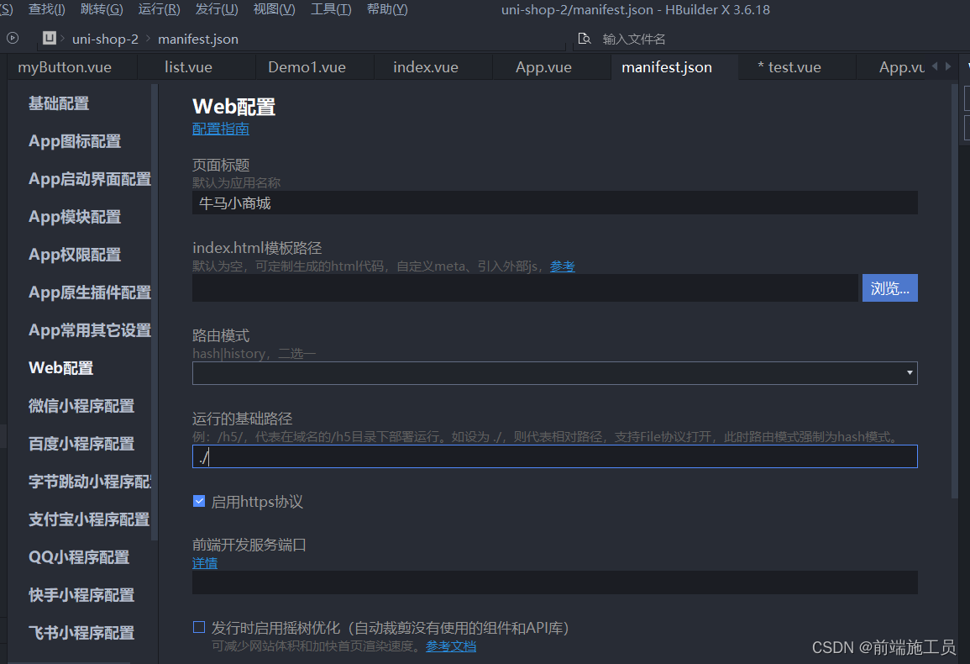Image resolution: width=970 pixels, height=664 pixels.
Task: Click the chevron after uni-shop-2 breadcrumb
Action: (x=148, y=38)
